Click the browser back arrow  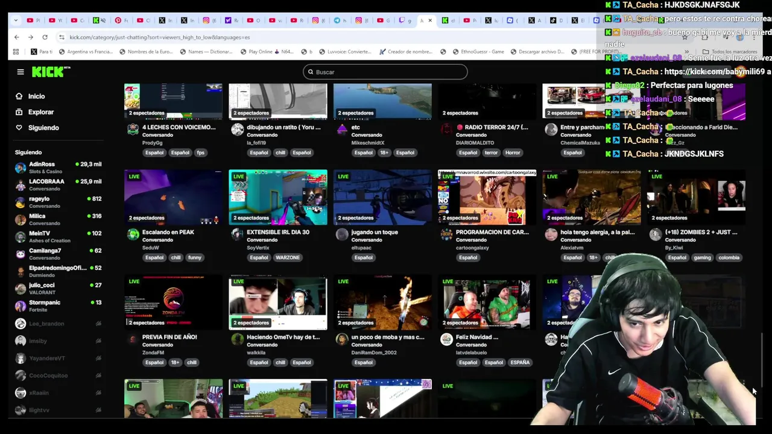click(16, 37)
